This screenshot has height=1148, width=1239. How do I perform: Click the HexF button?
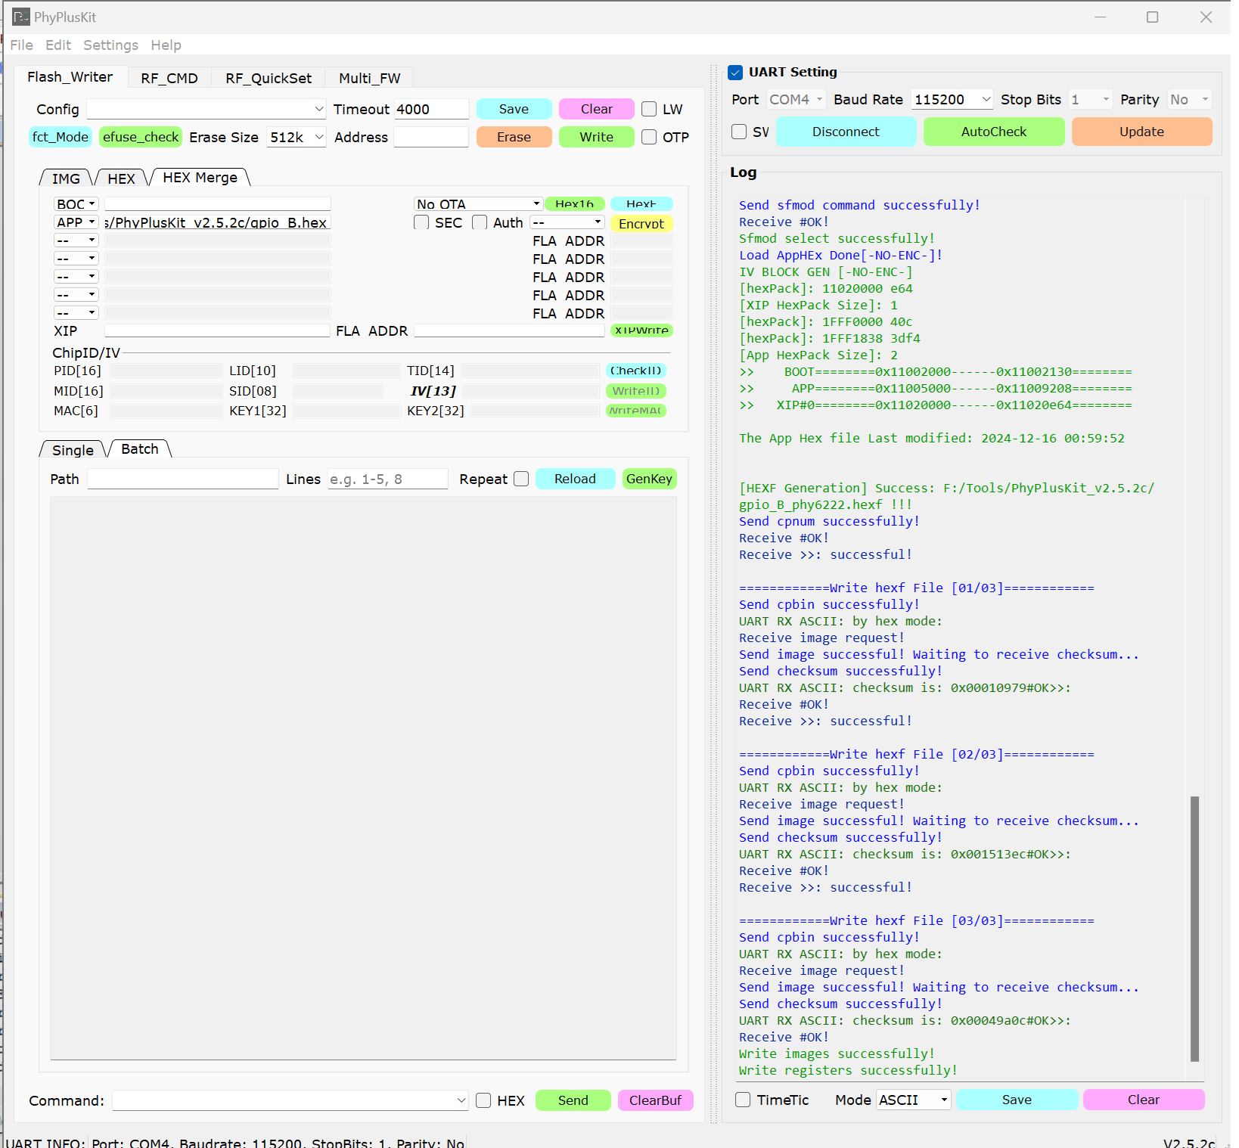point(641,204)
